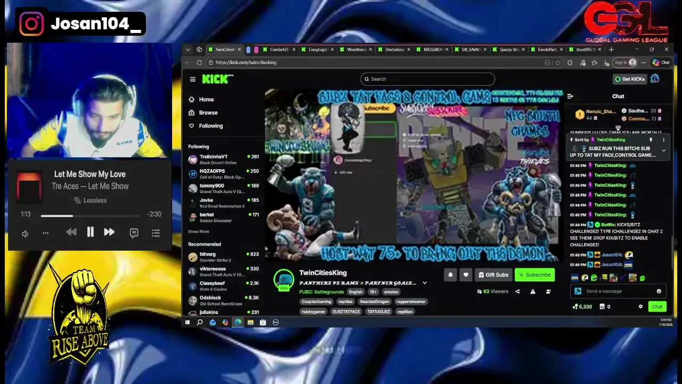The width and height of the screenshot is (682, 384).
Task: Click the browser Sign in button
Action: coord(626,62)
